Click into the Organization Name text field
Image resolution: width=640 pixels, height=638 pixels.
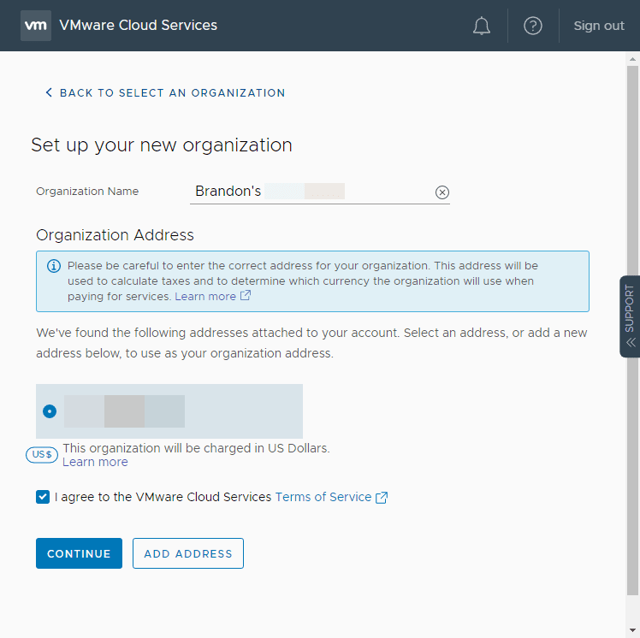(308, 192)
